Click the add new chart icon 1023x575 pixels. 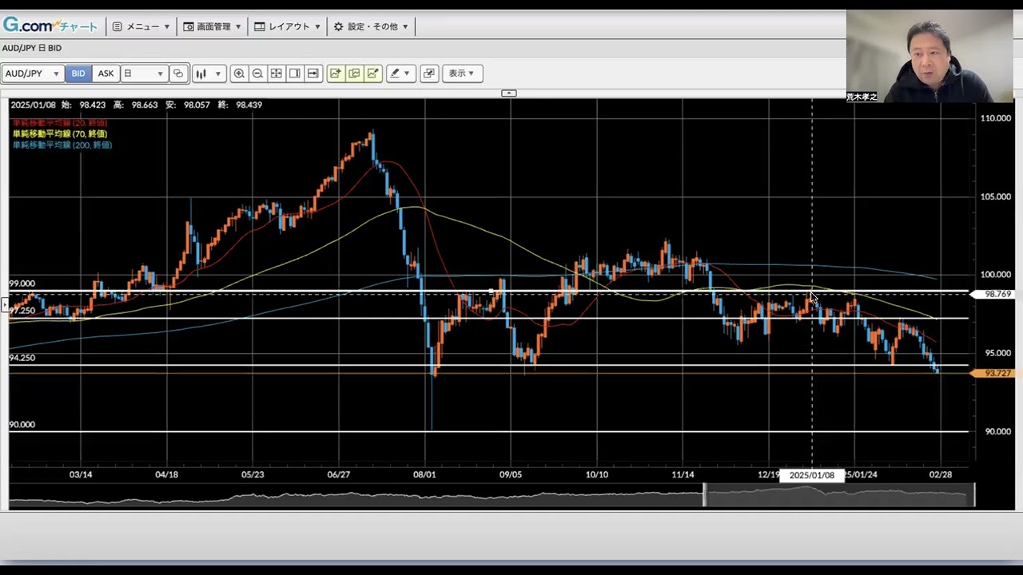(335, 73)
